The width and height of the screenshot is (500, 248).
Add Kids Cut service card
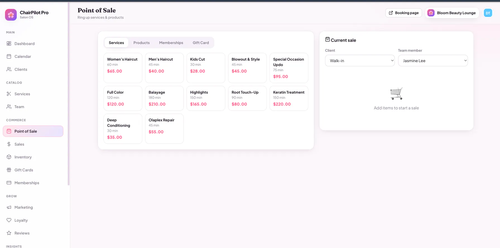pyautogui.click(x=206, y=68)
